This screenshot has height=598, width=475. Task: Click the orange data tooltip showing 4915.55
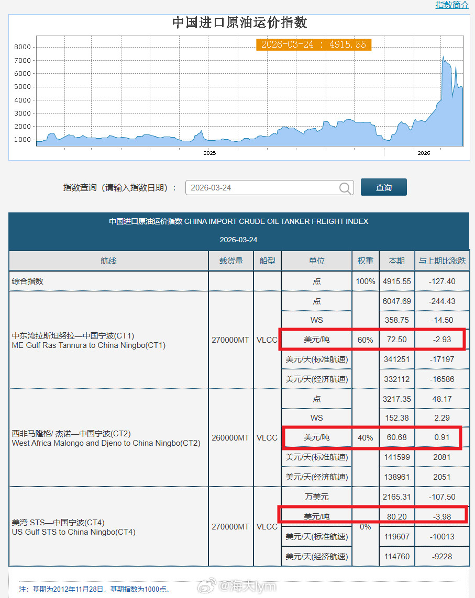(x=314, y=44)
